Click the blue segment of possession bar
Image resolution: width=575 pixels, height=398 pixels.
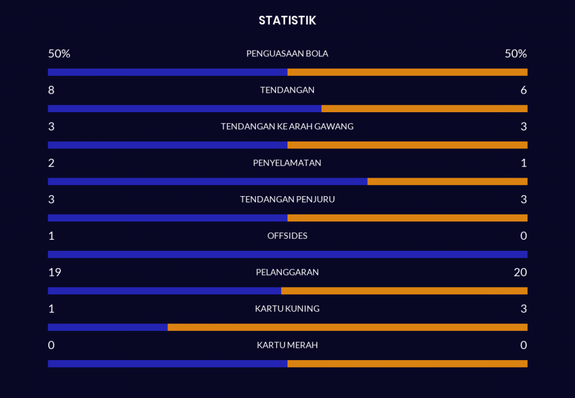coord(167,72)
